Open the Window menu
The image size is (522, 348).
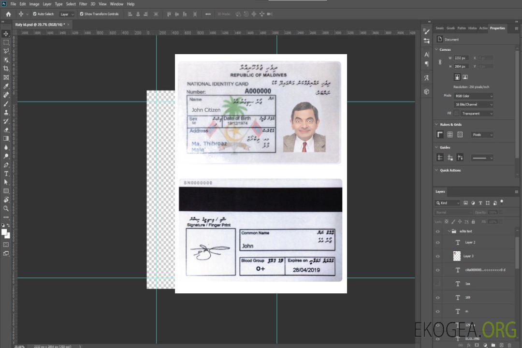[x=116, y=4]
